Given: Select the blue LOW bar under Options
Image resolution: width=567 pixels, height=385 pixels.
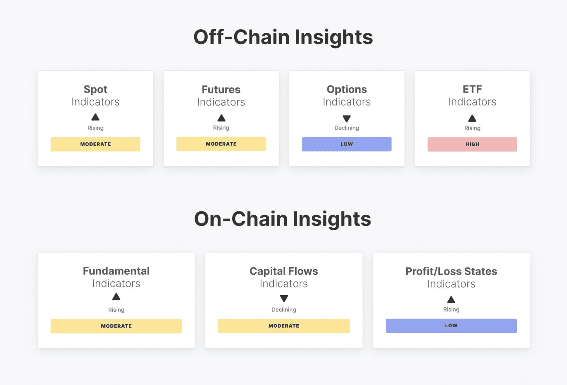Looking at the screenshot, I should [347, 144].
